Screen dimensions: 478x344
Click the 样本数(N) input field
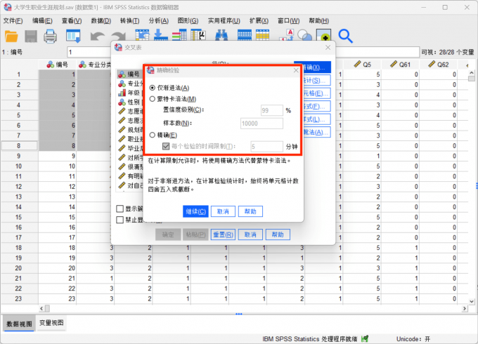261,123
